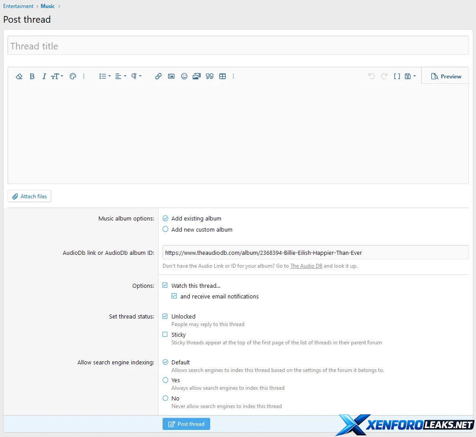Image resolution: width=476 pixels, height=437 pixels.
Task: Expand the list options dropdown
Action: click(105, 77)
